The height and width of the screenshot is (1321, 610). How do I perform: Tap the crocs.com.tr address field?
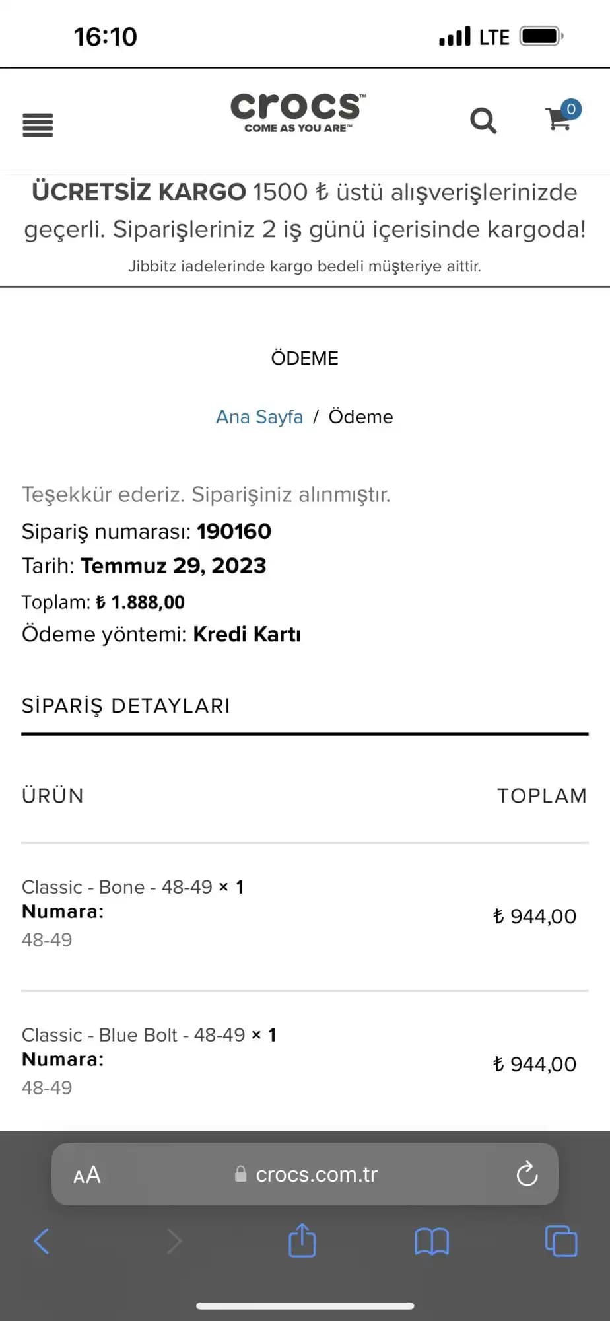tap(307, 1174)
